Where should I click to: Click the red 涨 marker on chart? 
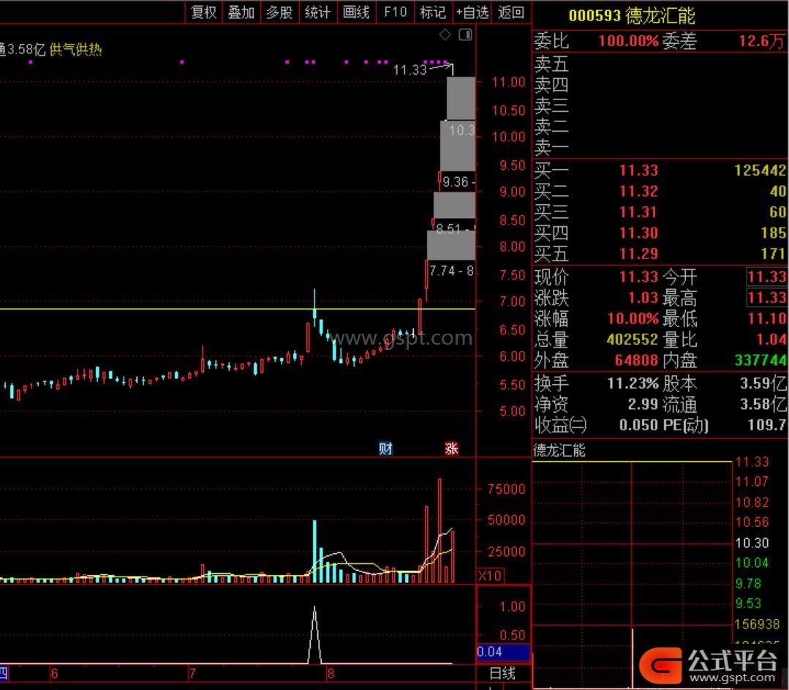451,449
